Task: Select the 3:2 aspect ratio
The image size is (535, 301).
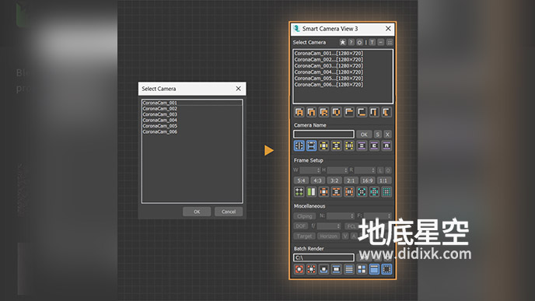Action: [x=334, y=180]
